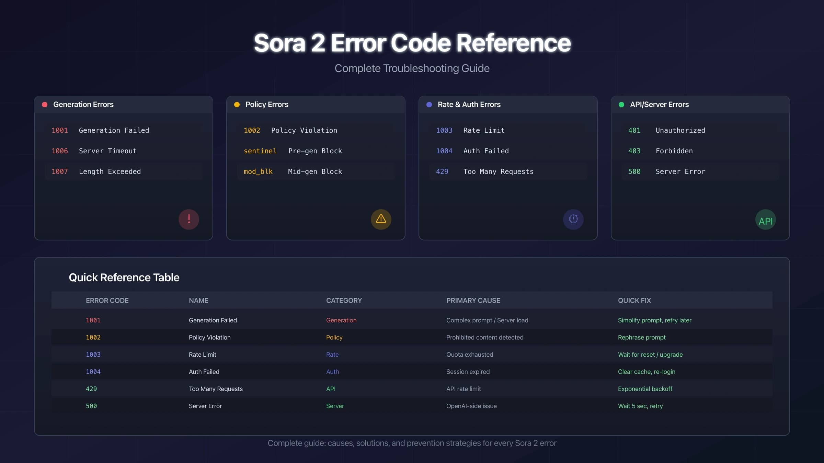Click the Exponential backoff fix

click(645, 389)
